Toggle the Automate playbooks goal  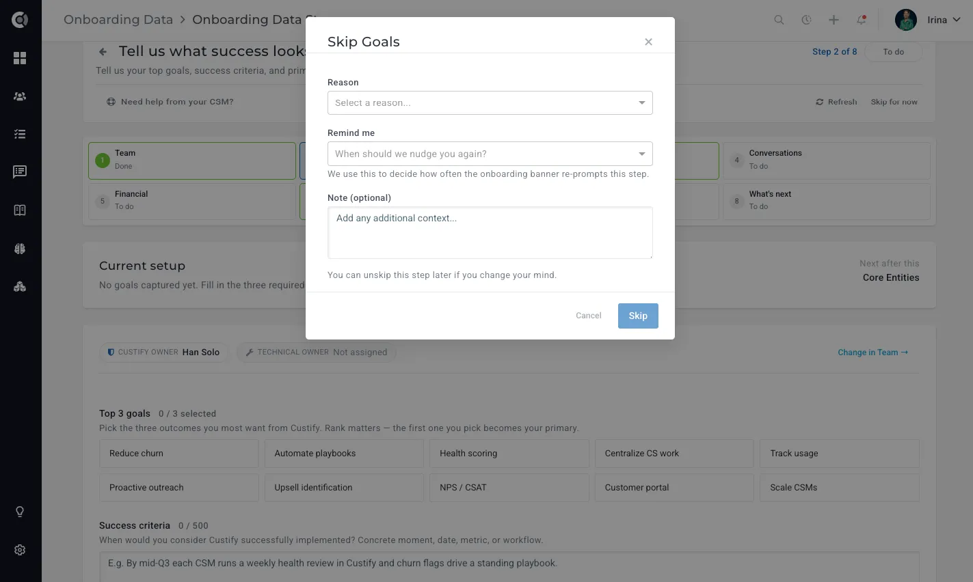coord(344,454)
